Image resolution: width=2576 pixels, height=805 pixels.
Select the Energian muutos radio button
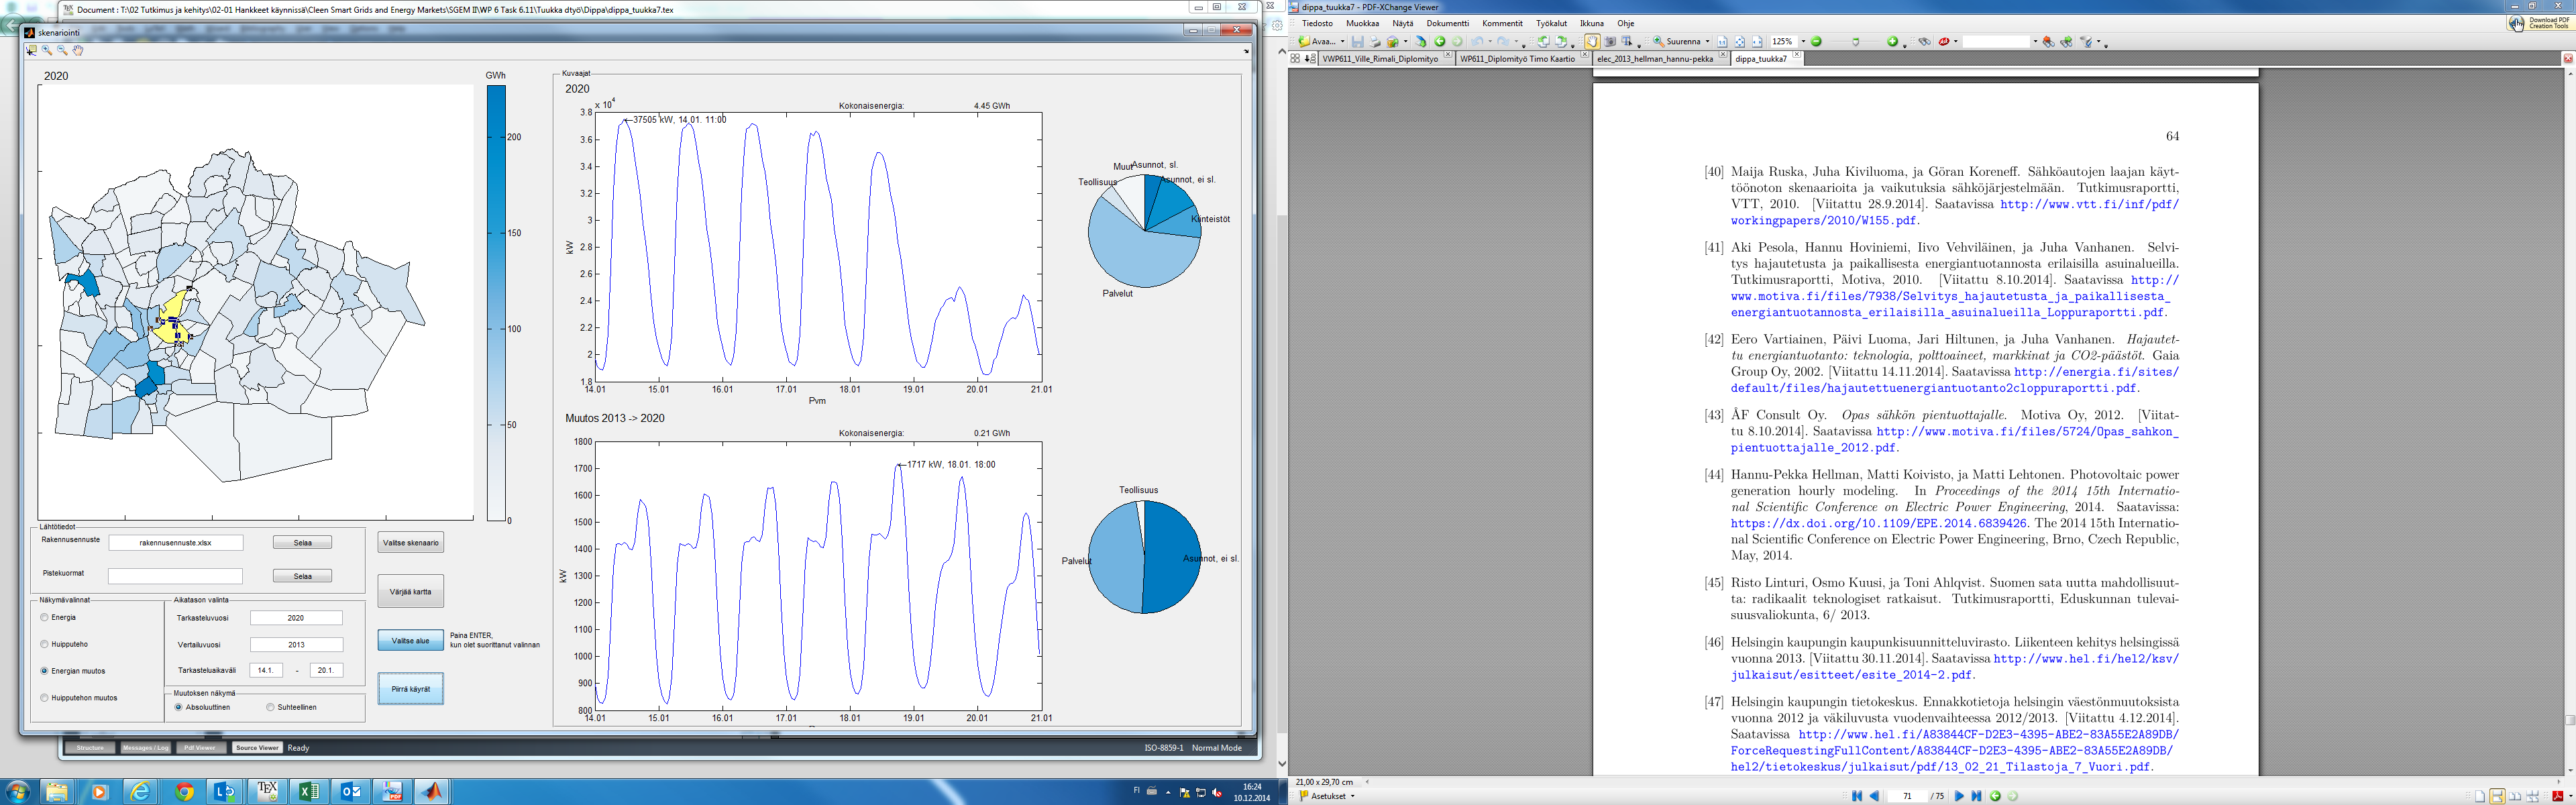(x=44, y=671)
